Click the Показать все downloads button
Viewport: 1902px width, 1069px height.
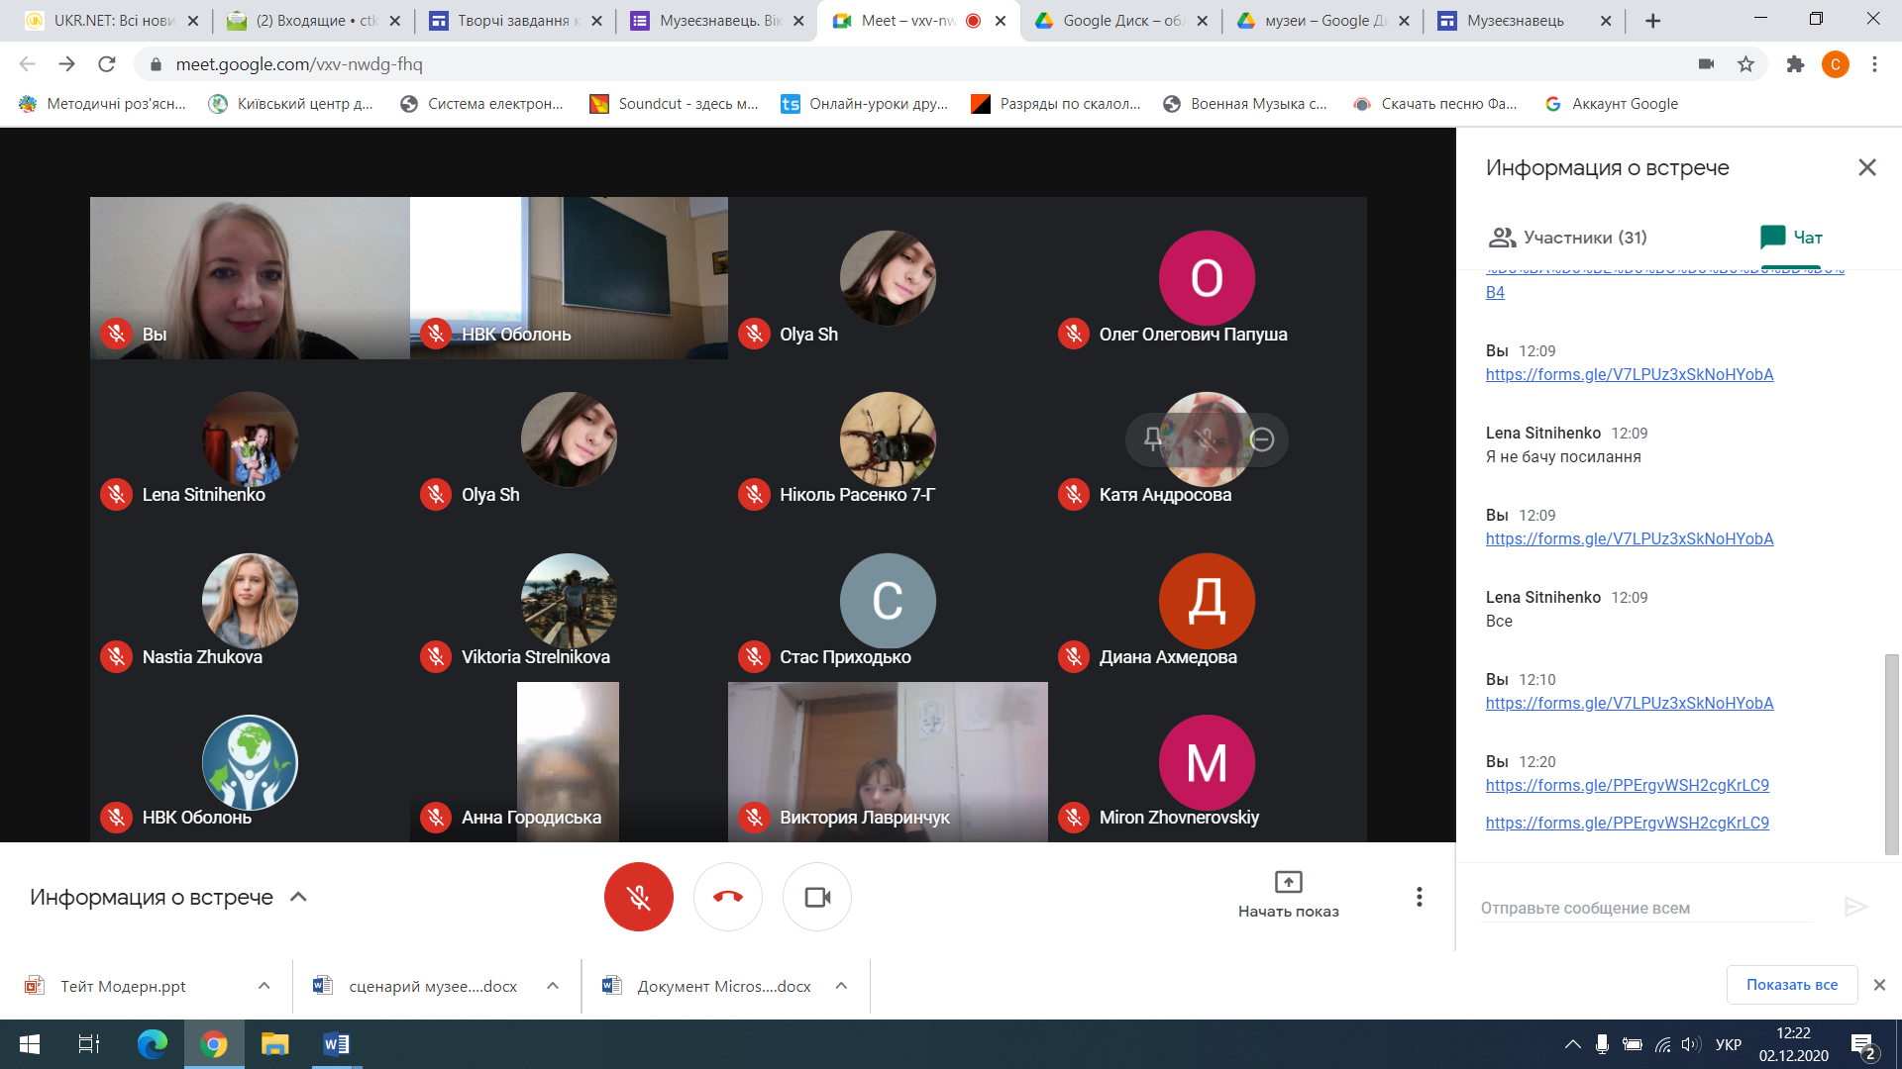pyautogui.click(x=1791, y=985)
